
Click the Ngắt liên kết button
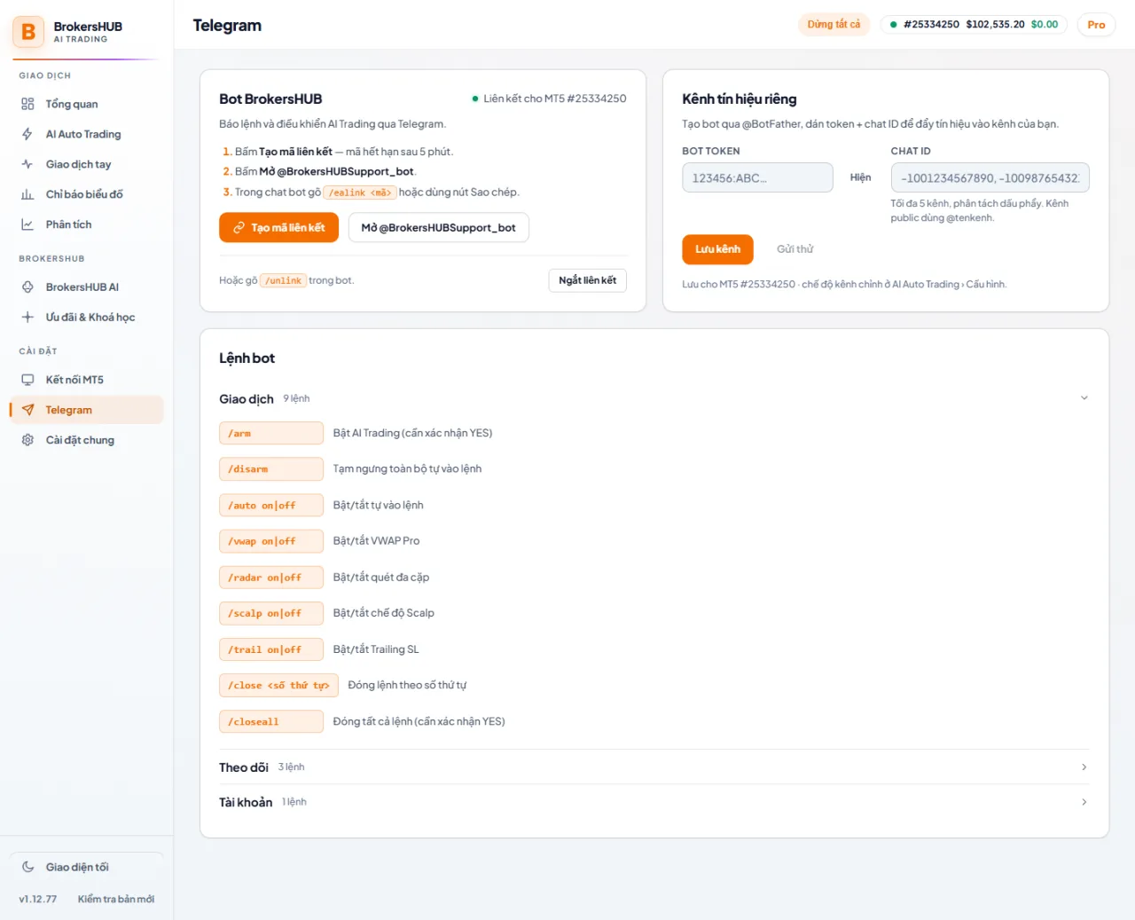587,280
